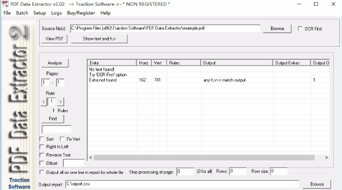
Task: Click the Output Extras column header
Action: pyautogui.click(x=292, y=63)
